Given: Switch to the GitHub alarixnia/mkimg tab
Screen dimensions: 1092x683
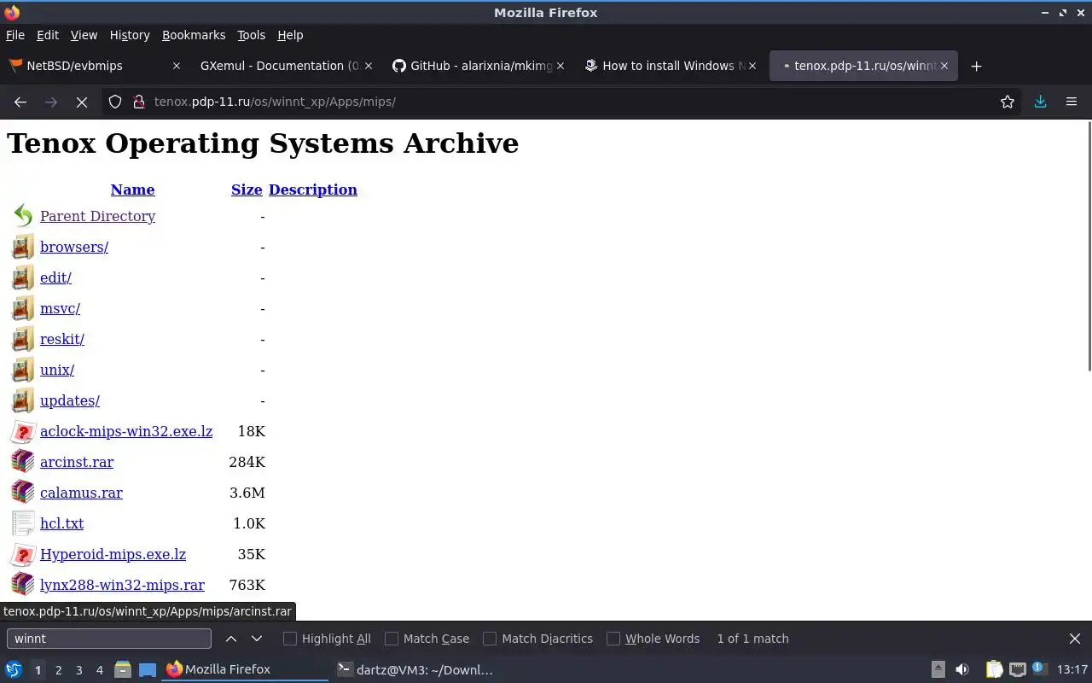Looking at the screenshot, I should click(x=478, y=66).
